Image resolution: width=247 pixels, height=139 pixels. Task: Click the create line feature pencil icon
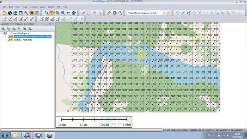[10, 19]
